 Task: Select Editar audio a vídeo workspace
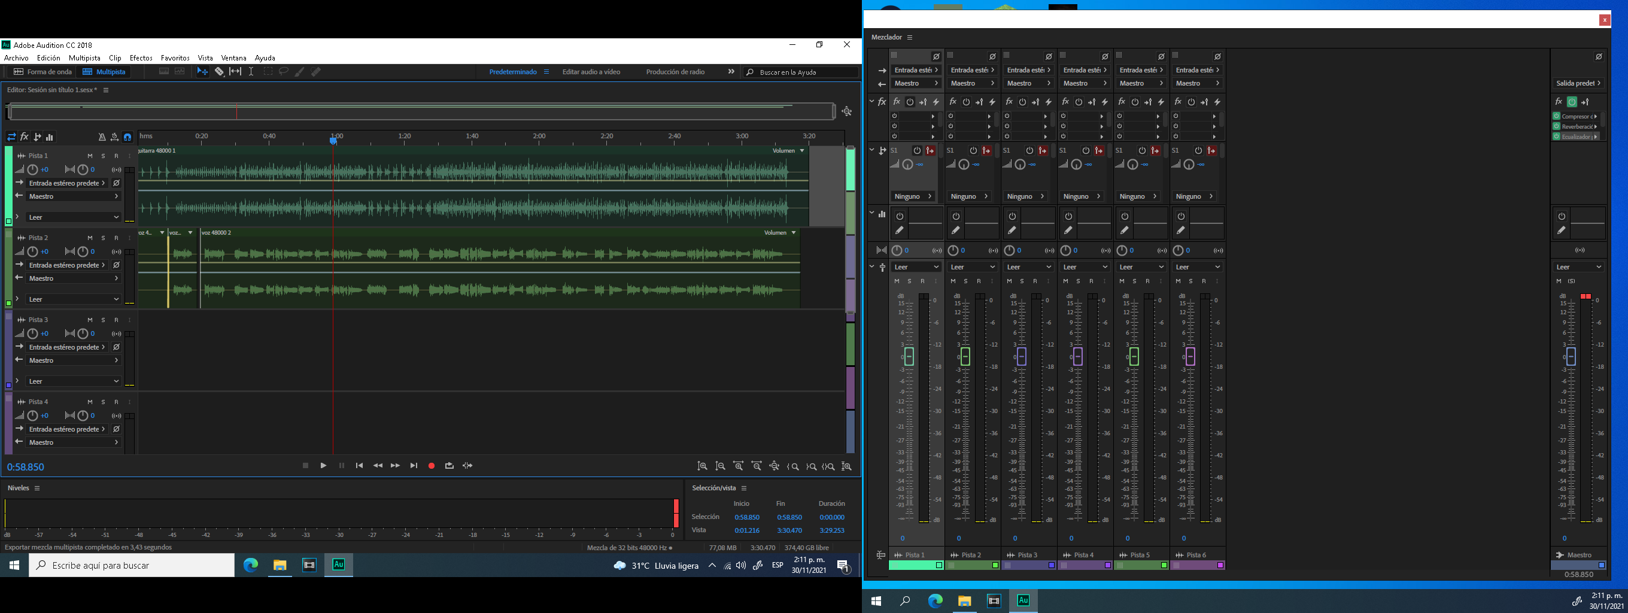click(591, 72)
